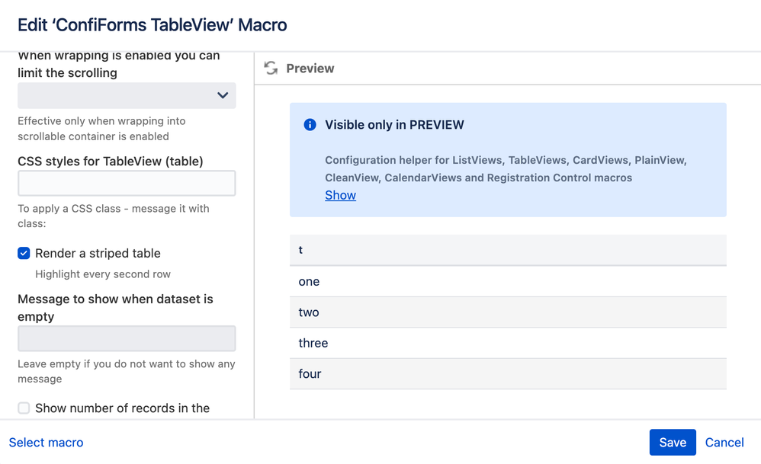Open the scrolling limit dropdown
The image size is (761, 464).
(127, 95)
